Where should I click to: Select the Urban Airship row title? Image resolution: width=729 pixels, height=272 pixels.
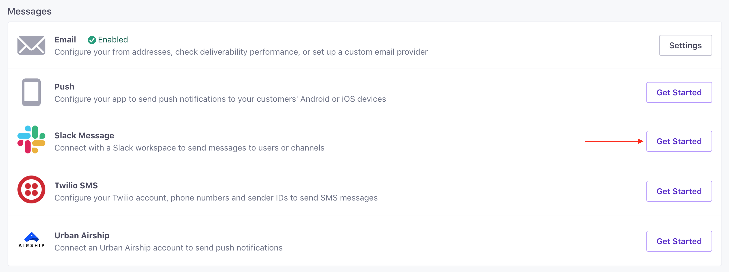82,236
